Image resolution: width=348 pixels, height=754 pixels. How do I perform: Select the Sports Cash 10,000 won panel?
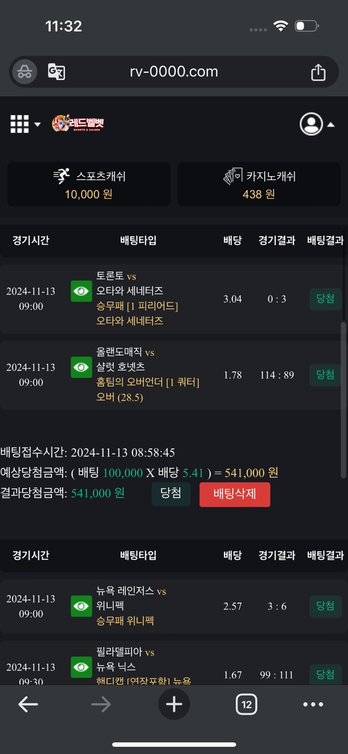(x=88, y=184)
